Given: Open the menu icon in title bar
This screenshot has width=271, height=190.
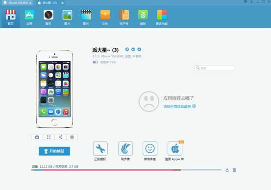Looking at the screenshot, I should [x=251, y=2].
